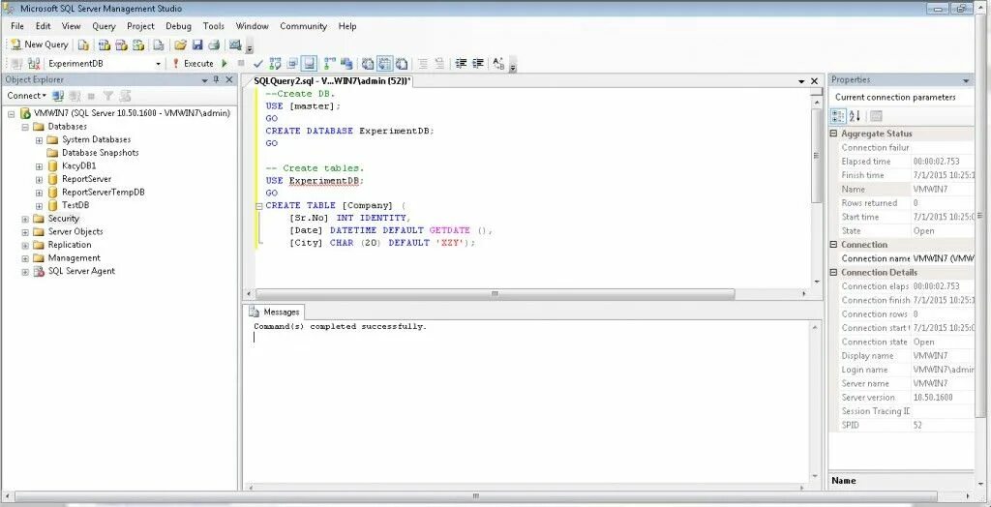Open the ExperimentDB database dropdown
The width and height of the screenshot is (991, 507).
[x=158, y=64]
